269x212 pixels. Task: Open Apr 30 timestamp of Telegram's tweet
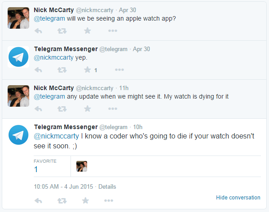[141, 49]
